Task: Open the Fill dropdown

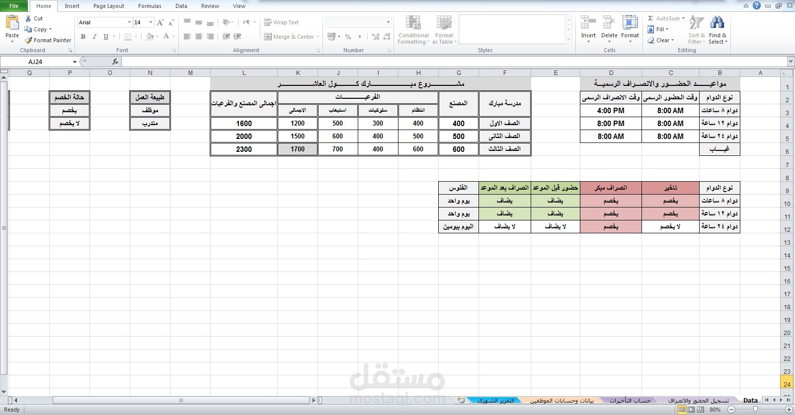Action: coord(658,29)
